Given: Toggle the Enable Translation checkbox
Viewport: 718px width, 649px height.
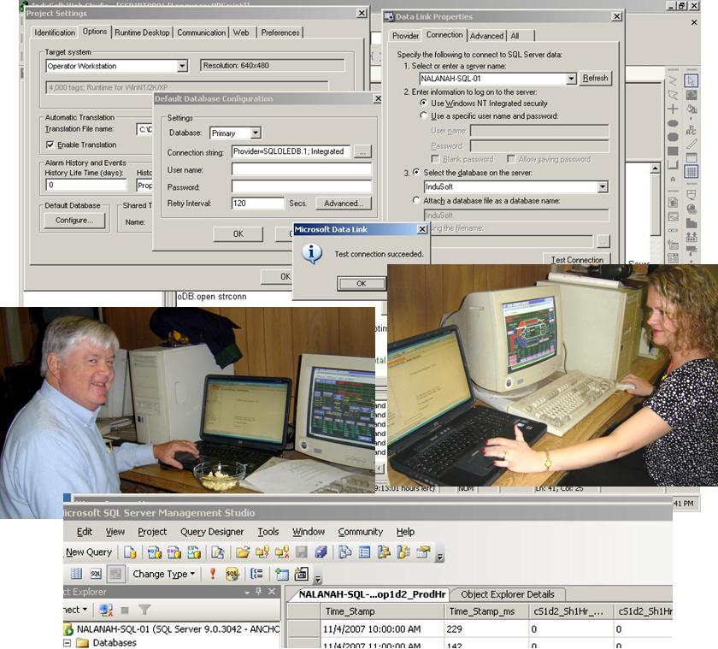Looking at the screenshot, I should tap(50, 145).
